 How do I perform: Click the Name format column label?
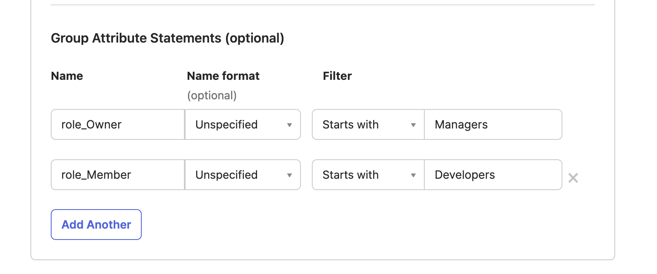pyautogui.click(x=223, y=76)
